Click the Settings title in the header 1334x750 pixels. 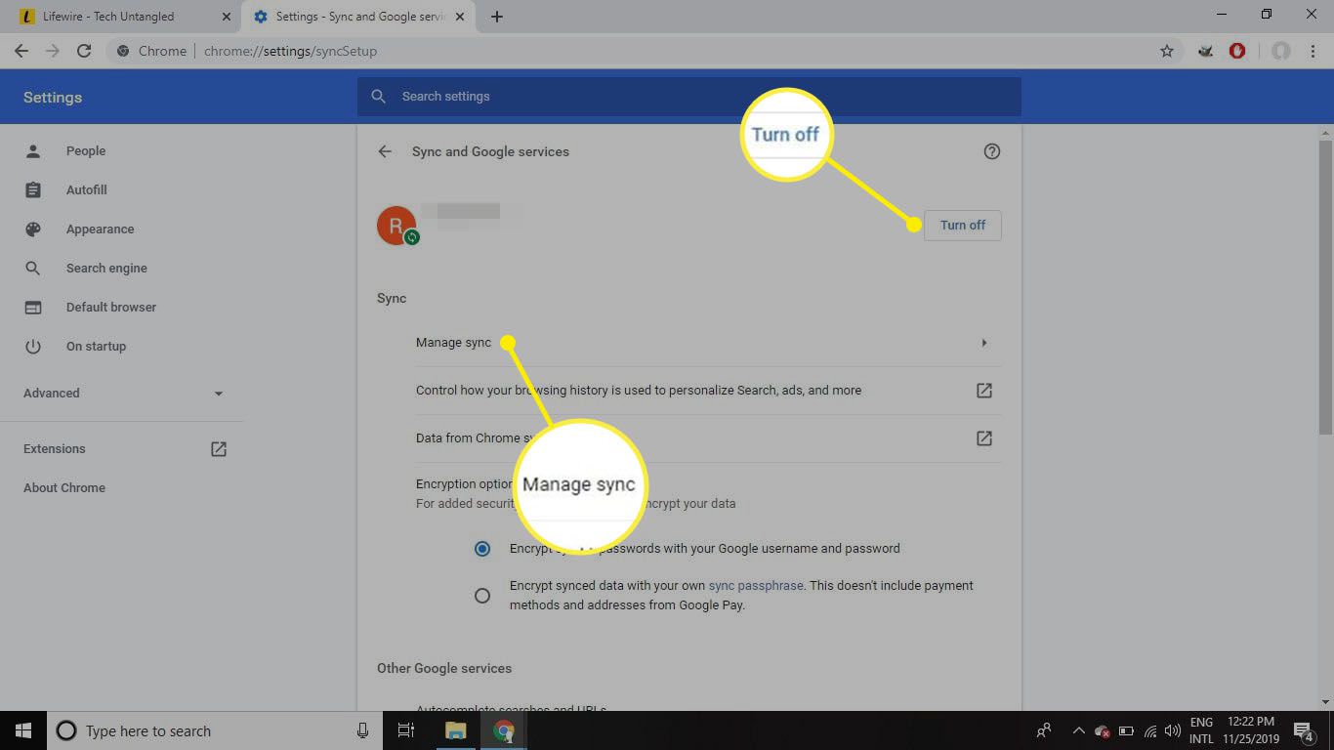click(53, 97)
